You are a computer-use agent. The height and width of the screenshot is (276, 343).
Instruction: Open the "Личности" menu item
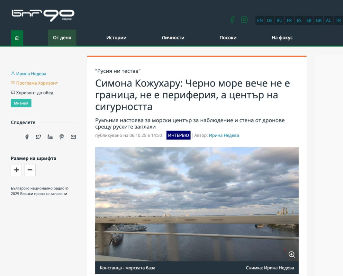pos(173,38)
